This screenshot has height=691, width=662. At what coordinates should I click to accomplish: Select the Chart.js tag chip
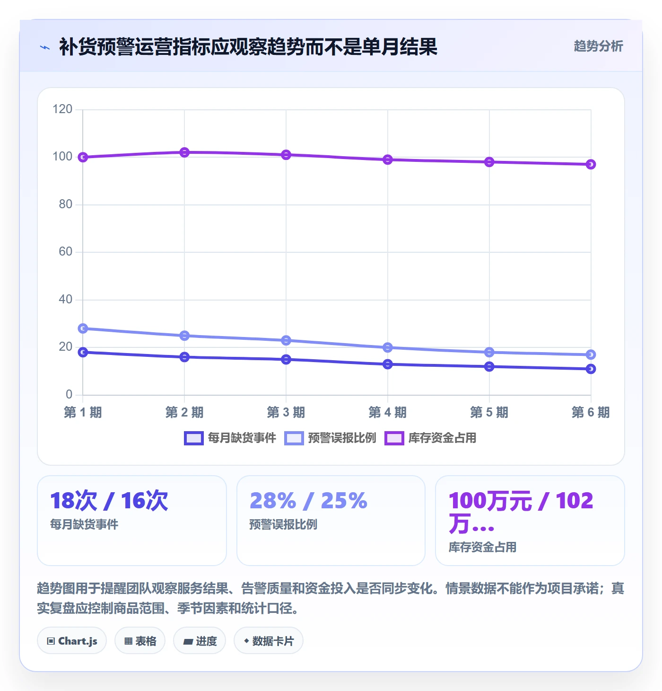coord(72,641)
